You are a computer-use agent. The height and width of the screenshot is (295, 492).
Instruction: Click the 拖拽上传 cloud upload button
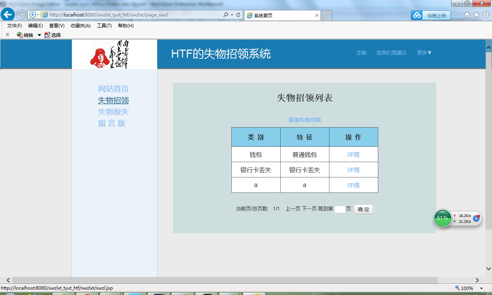tap(430, 15)
